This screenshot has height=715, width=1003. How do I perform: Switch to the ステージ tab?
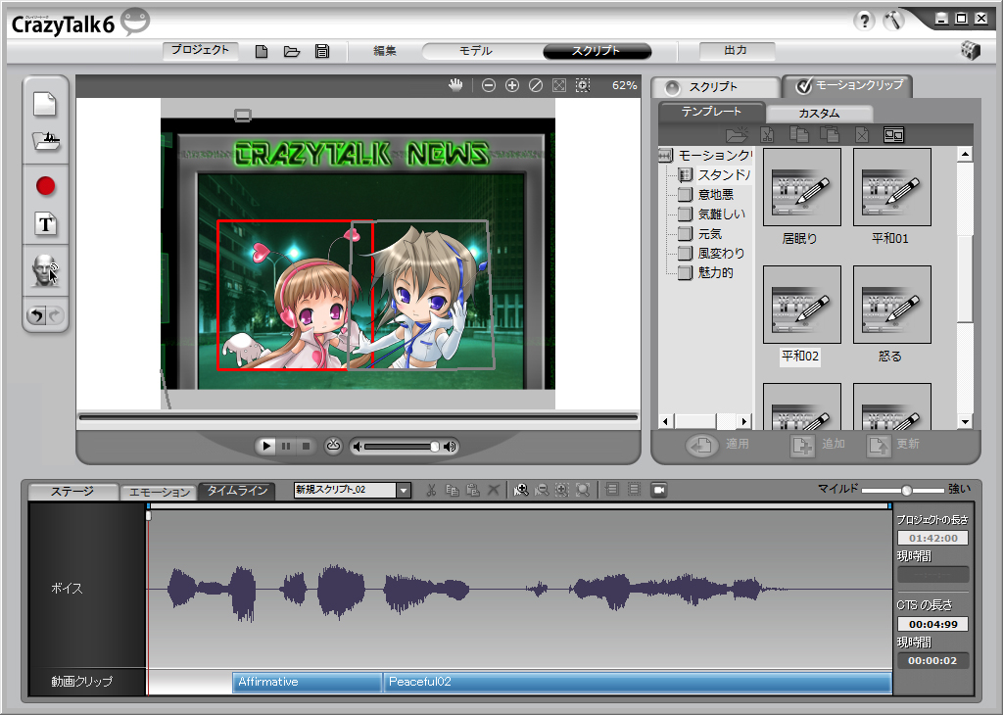(x=72, y=491)
